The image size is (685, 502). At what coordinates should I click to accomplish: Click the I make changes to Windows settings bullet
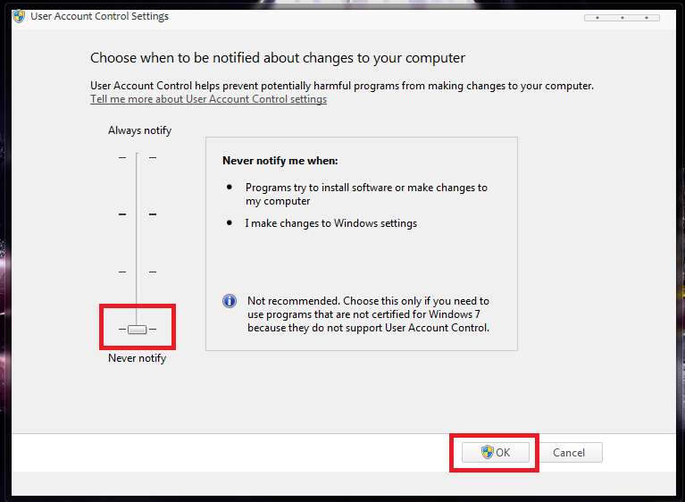330,223
